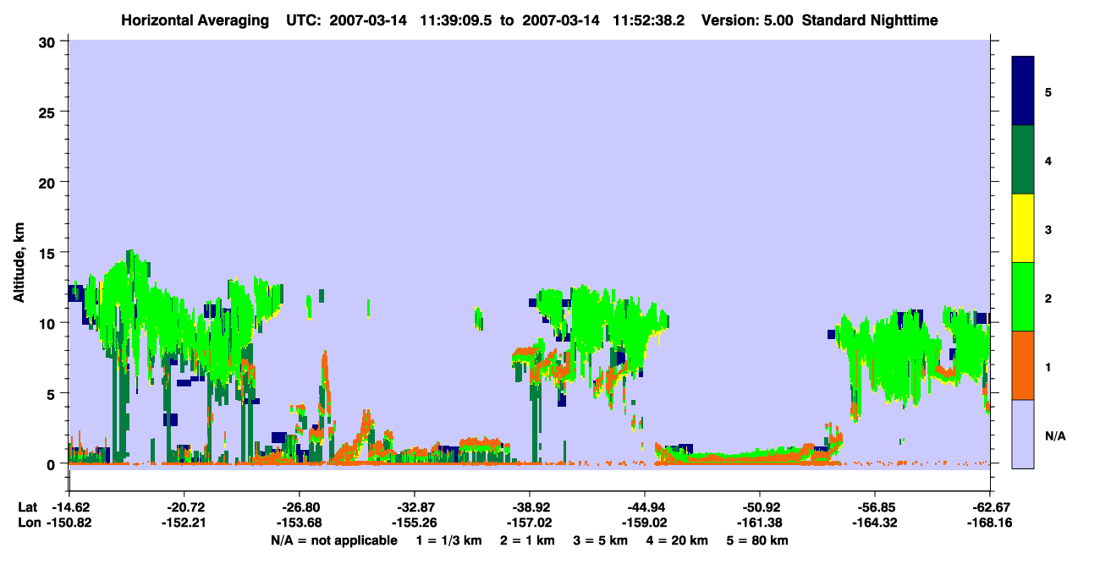1100x564 pixels.
Task: Click longitude value -155.26
Action: (414, 523)
